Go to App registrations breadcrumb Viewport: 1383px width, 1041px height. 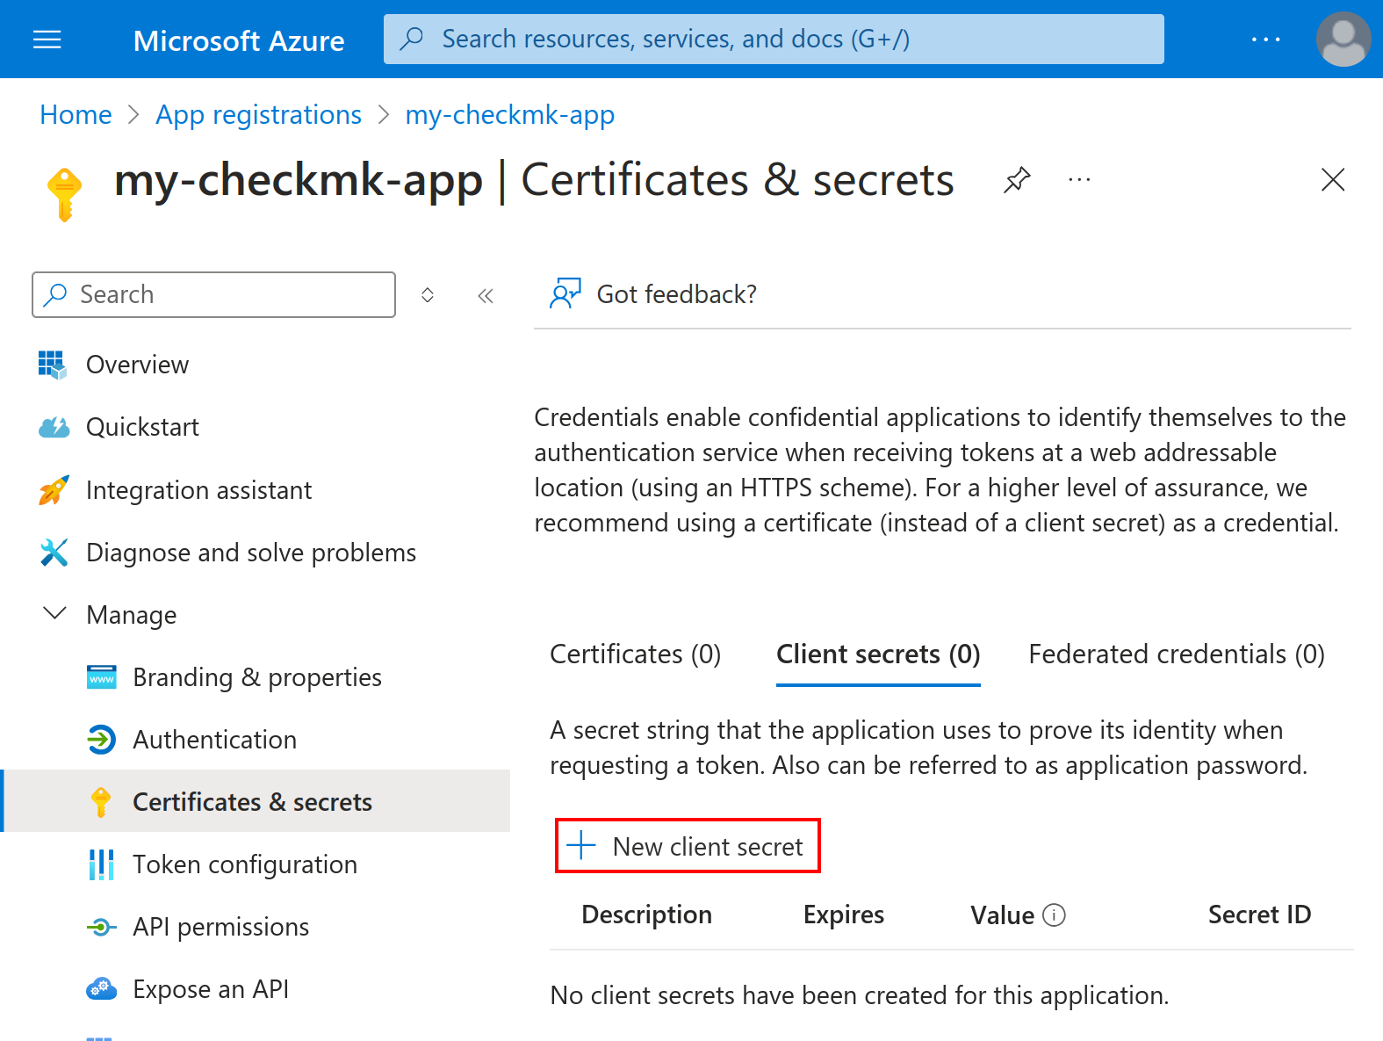258,115
